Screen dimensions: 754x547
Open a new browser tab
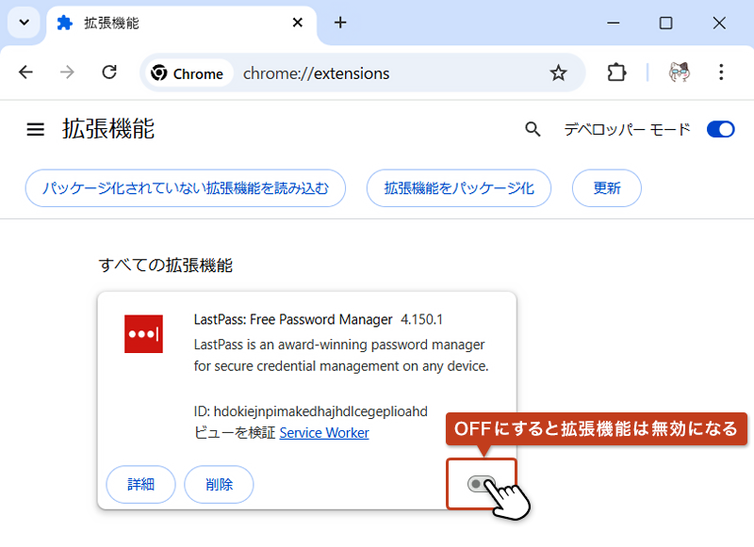[340, 24]
